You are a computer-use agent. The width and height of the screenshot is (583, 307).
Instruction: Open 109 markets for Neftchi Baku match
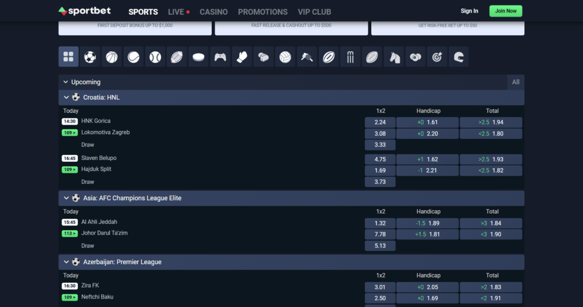69,297
